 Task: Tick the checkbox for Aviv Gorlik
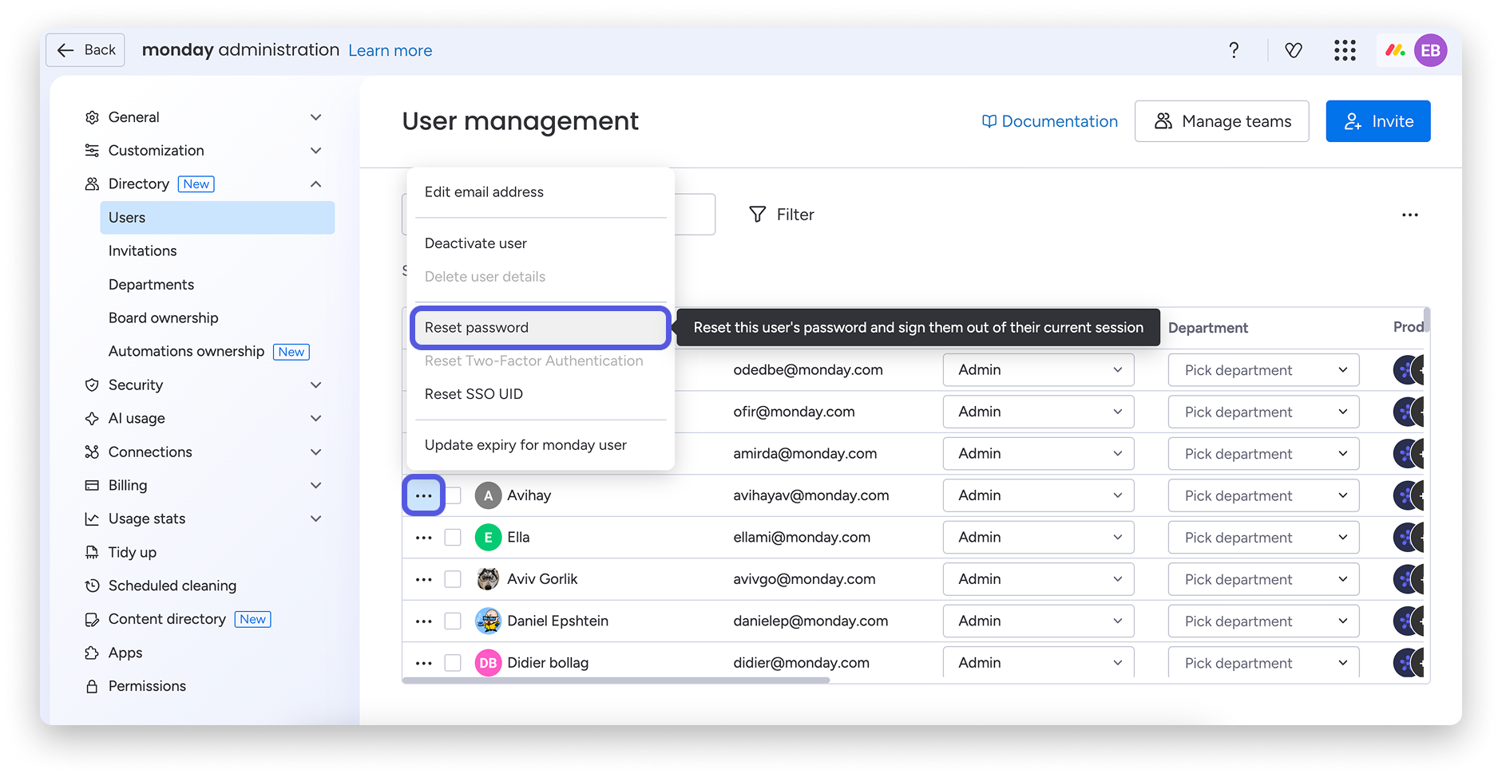[x=453, y=579]
